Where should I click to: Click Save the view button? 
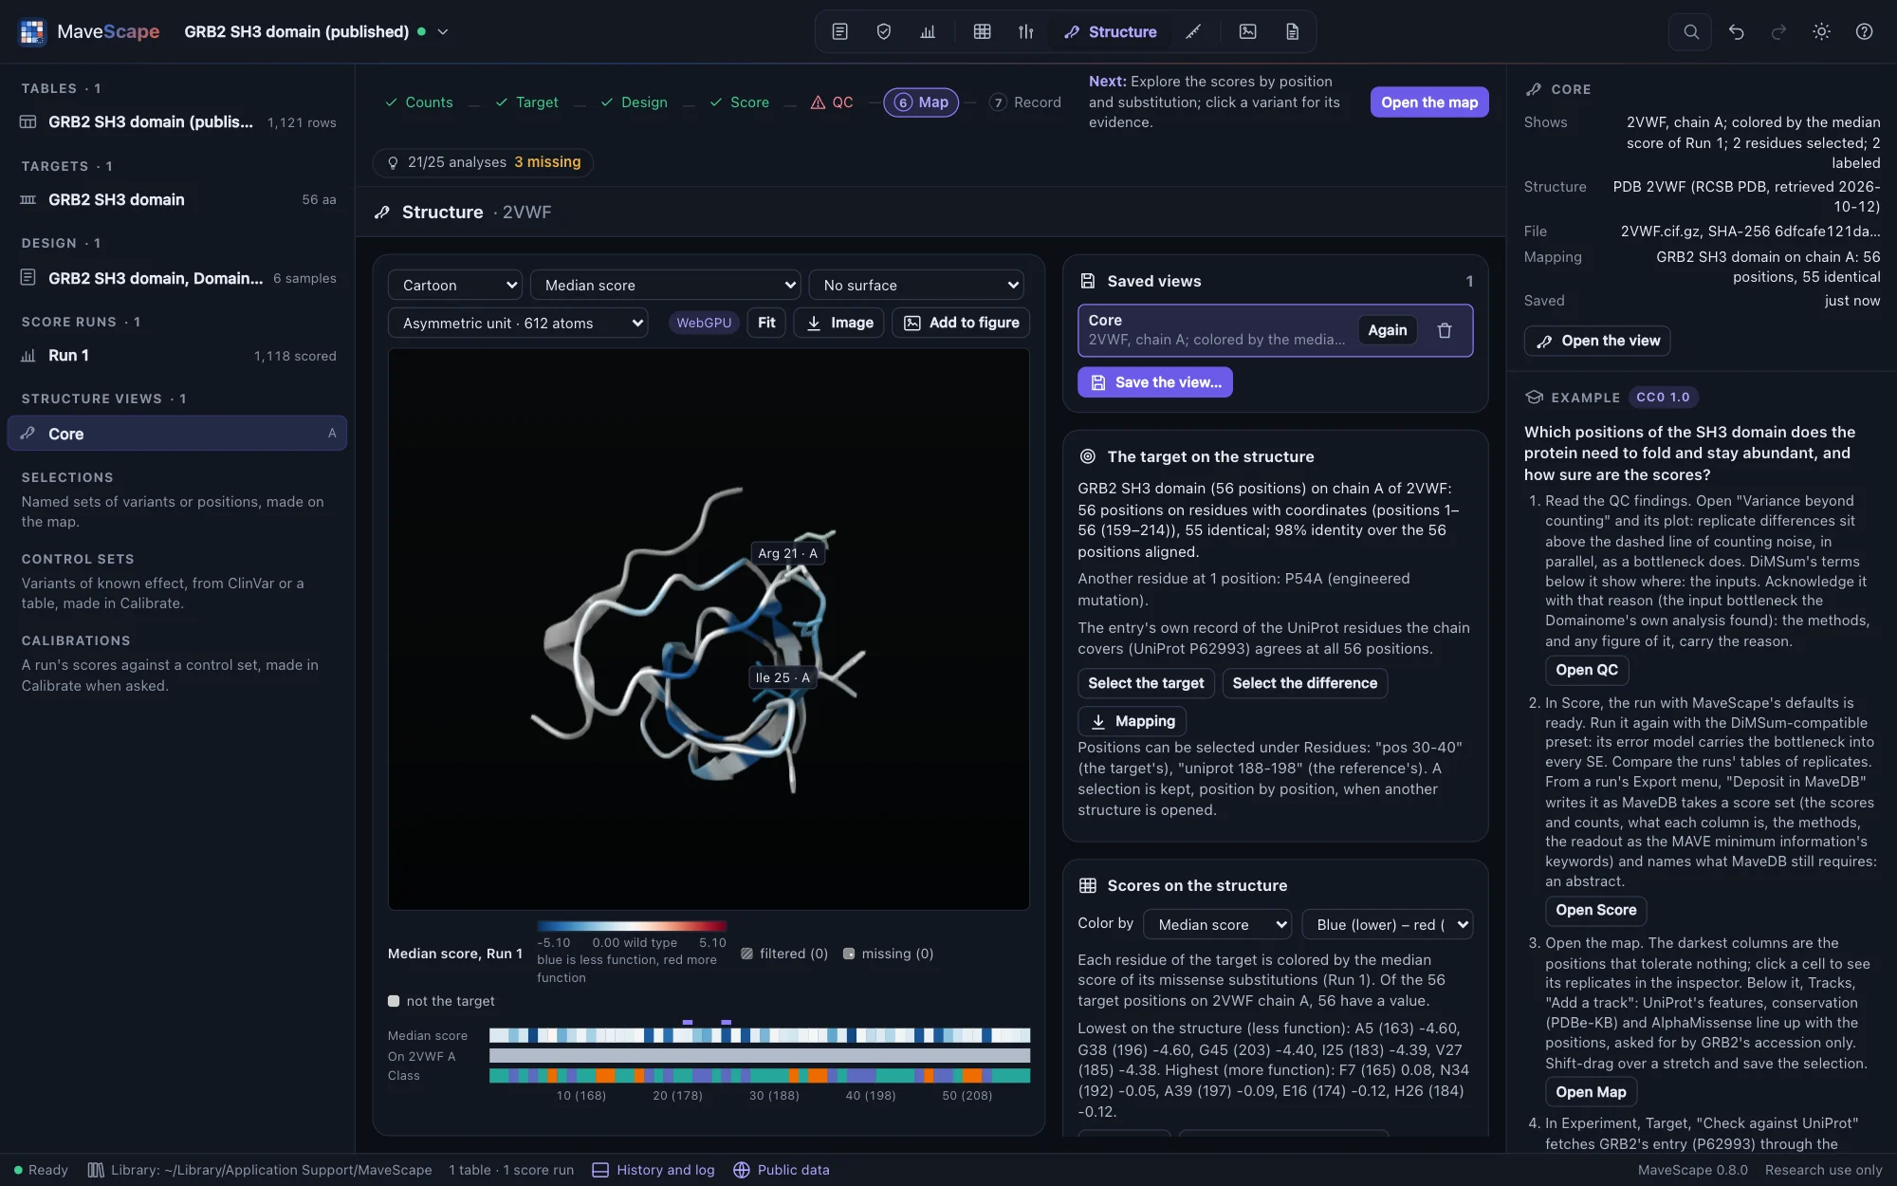[1155, 382]
